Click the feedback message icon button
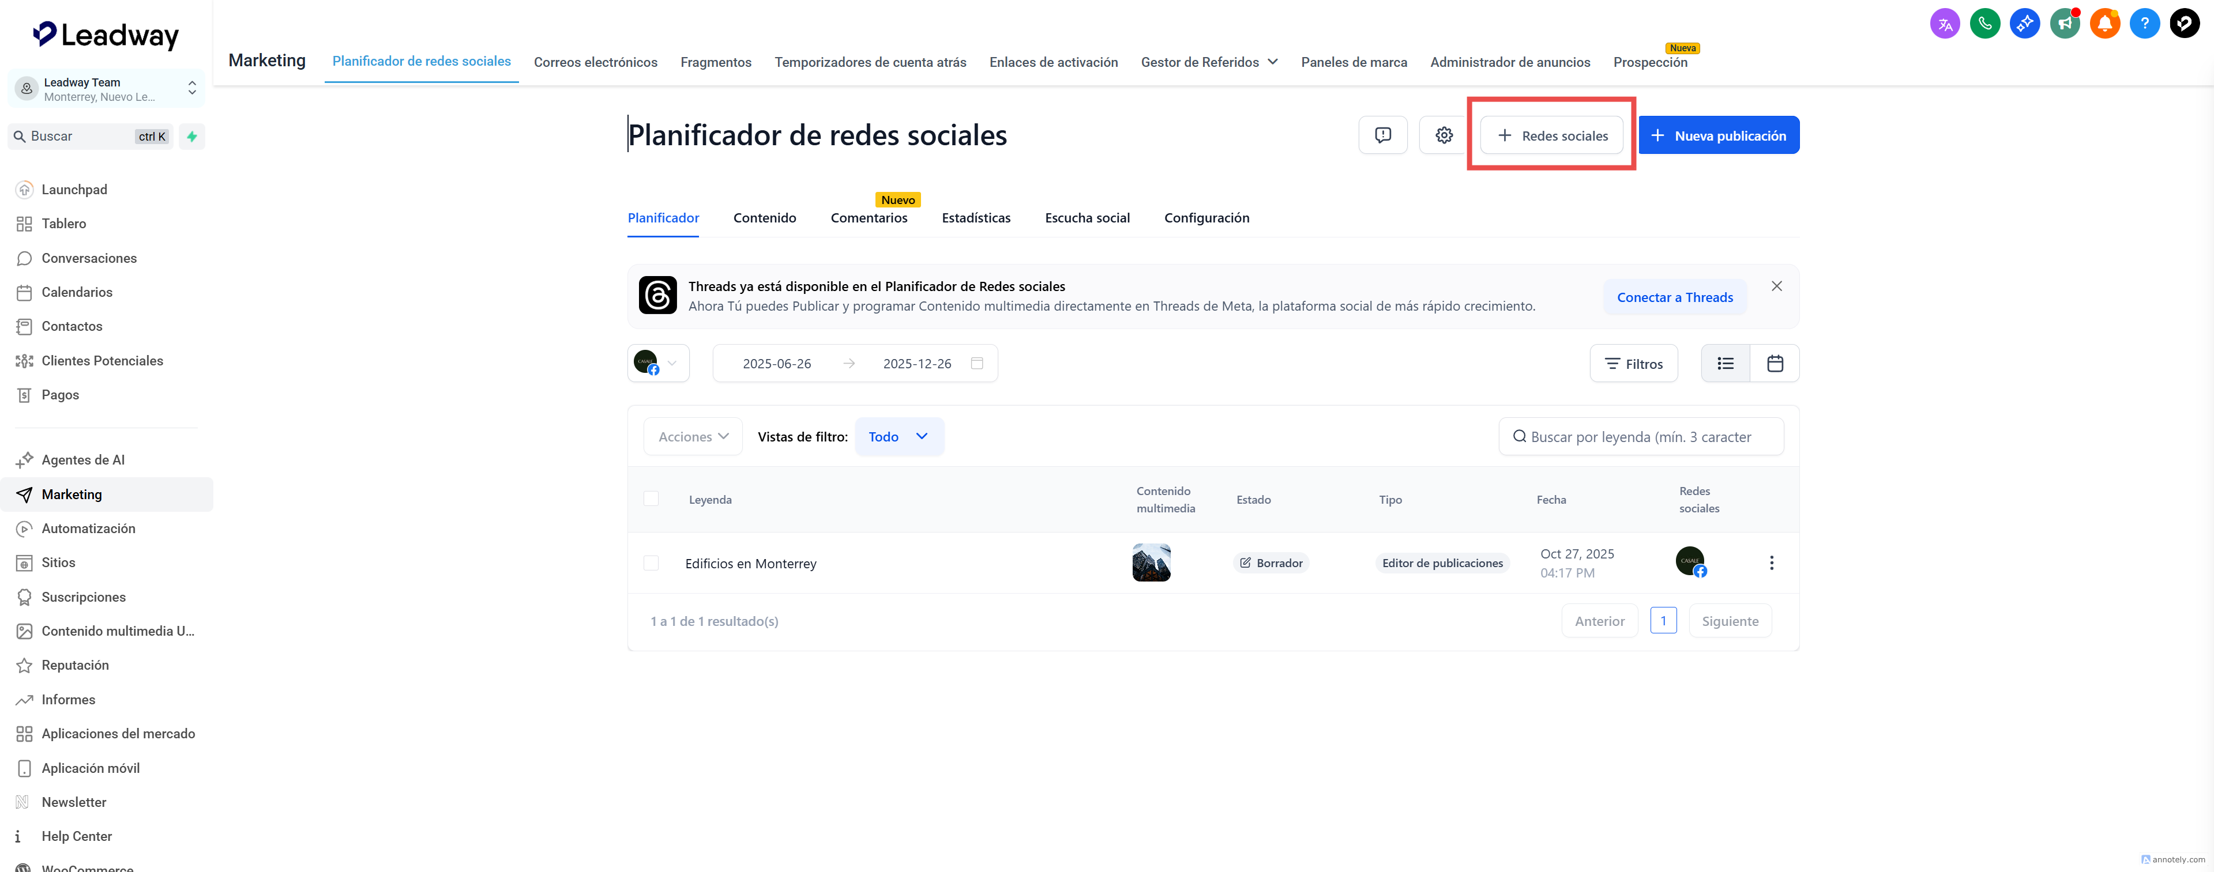2214x872 pixels. [x=1382, y=135]
